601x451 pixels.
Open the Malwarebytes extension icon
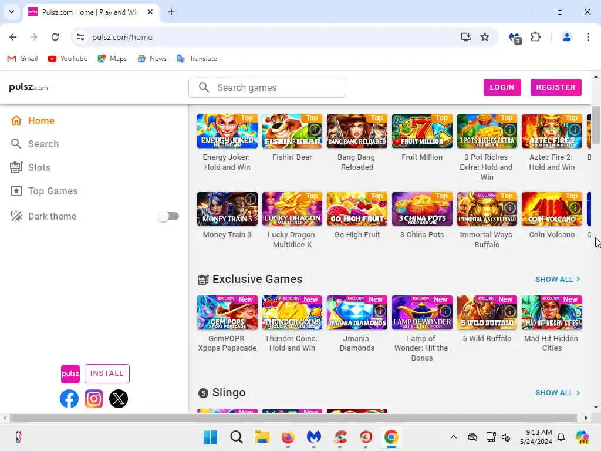[515, 38]
